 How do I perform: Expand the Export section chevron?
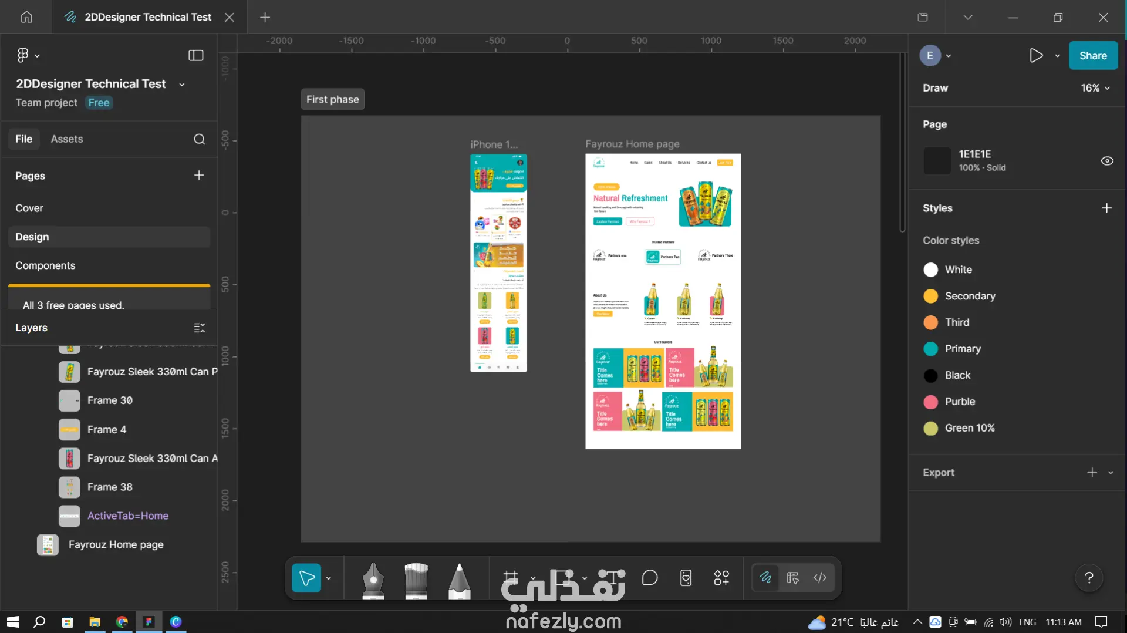(x=1111, y=473)
